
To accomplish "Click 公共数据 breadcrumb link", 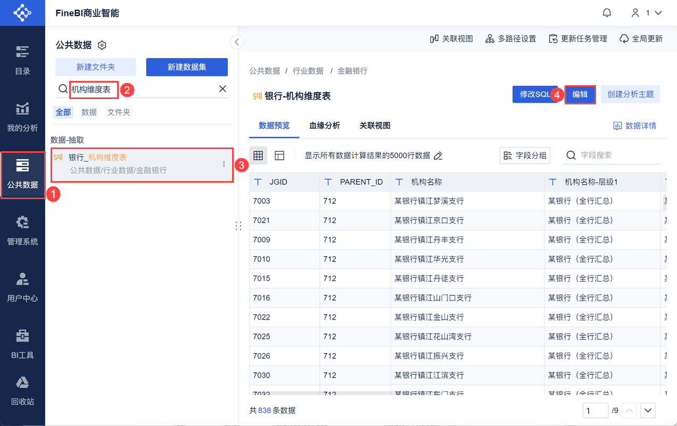I will click(265, 71).
